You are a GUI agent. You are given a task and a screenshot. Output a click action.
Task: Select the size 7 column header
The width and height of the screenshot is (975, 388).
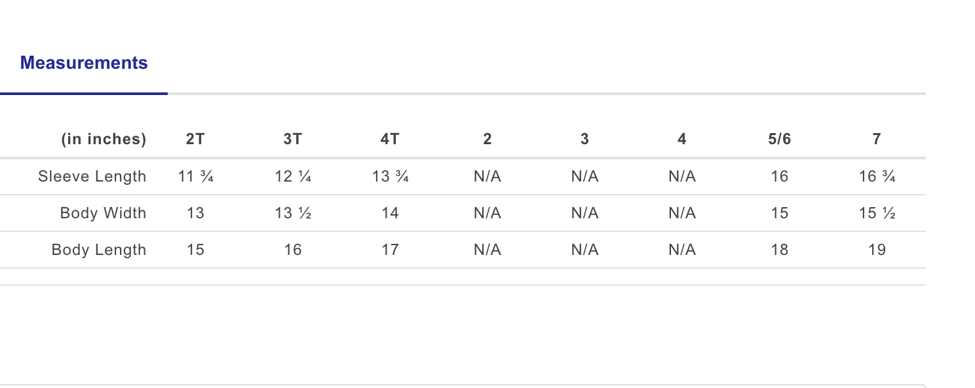coord(877,139)
